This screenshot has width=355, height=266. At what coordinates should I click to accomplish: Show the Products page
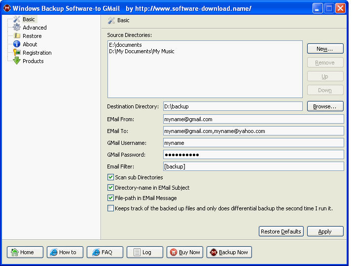point(33,61)
